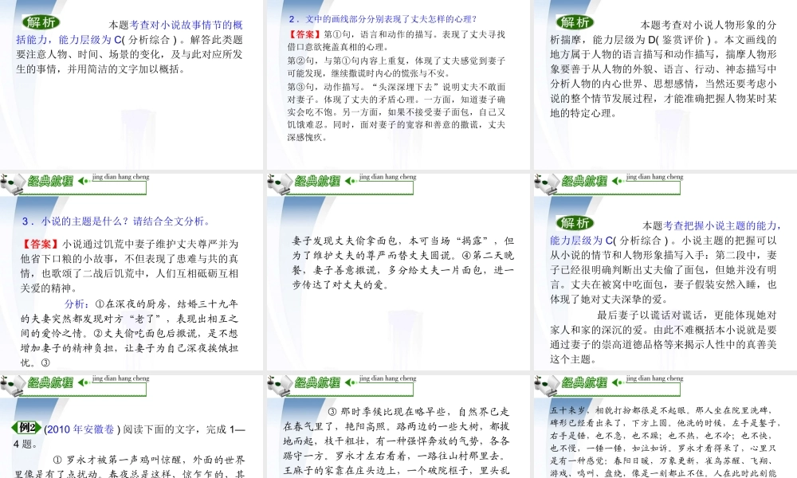
Task: Click the blue 2010年安徽卷 text
Action: (x=80, y=429)
